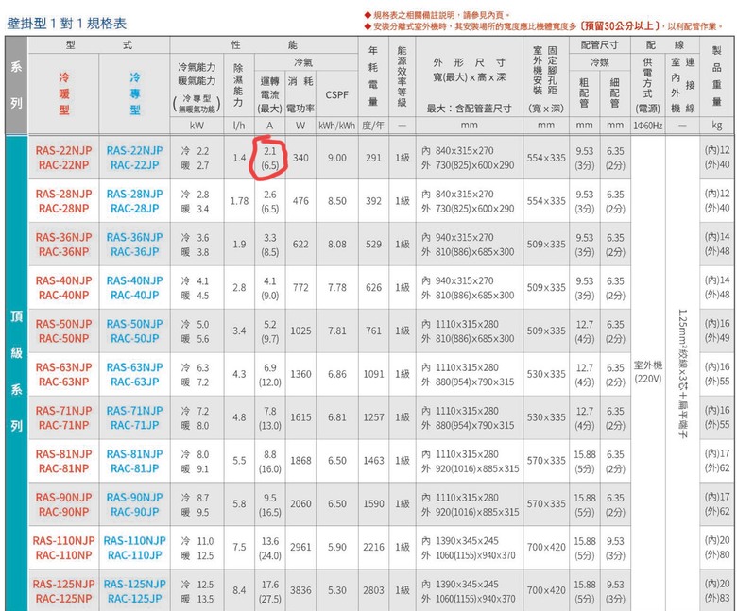Select CSPF value 5.30
Screen dimensions: 737x611
coord(337,591)
